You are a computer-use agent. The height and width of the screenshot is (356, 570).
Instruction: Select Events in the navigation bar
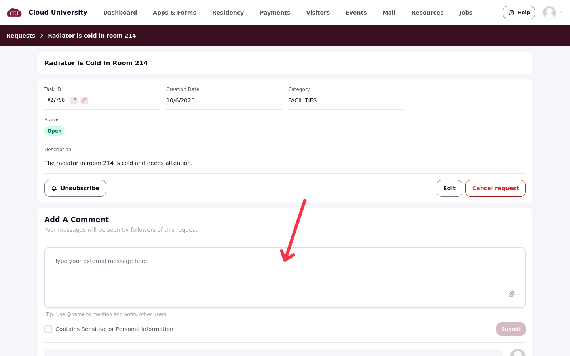(356, 13)
